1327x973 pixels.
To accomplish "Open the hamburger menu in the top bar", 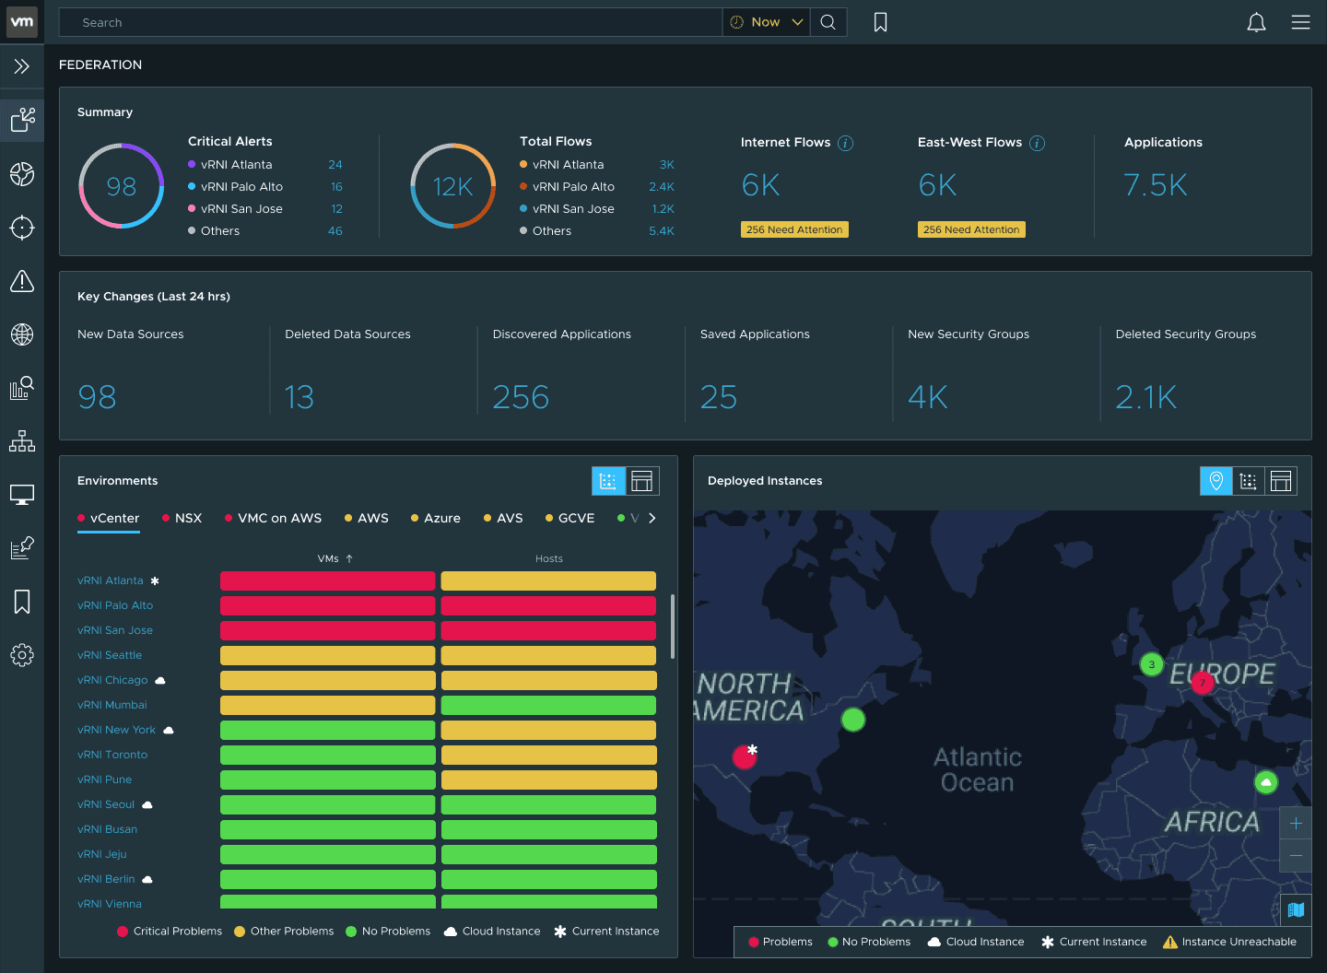I will click(x=1300, y=22).
